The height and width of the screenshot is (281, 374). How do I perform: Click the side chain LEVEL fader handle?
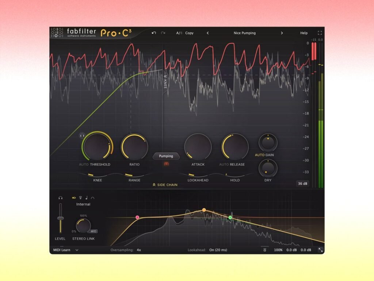tap(61, 218)
